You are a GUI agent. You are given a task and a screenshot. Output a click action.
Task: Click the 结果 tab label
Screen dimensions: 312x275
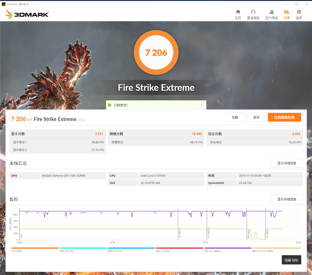click(287, 18)
